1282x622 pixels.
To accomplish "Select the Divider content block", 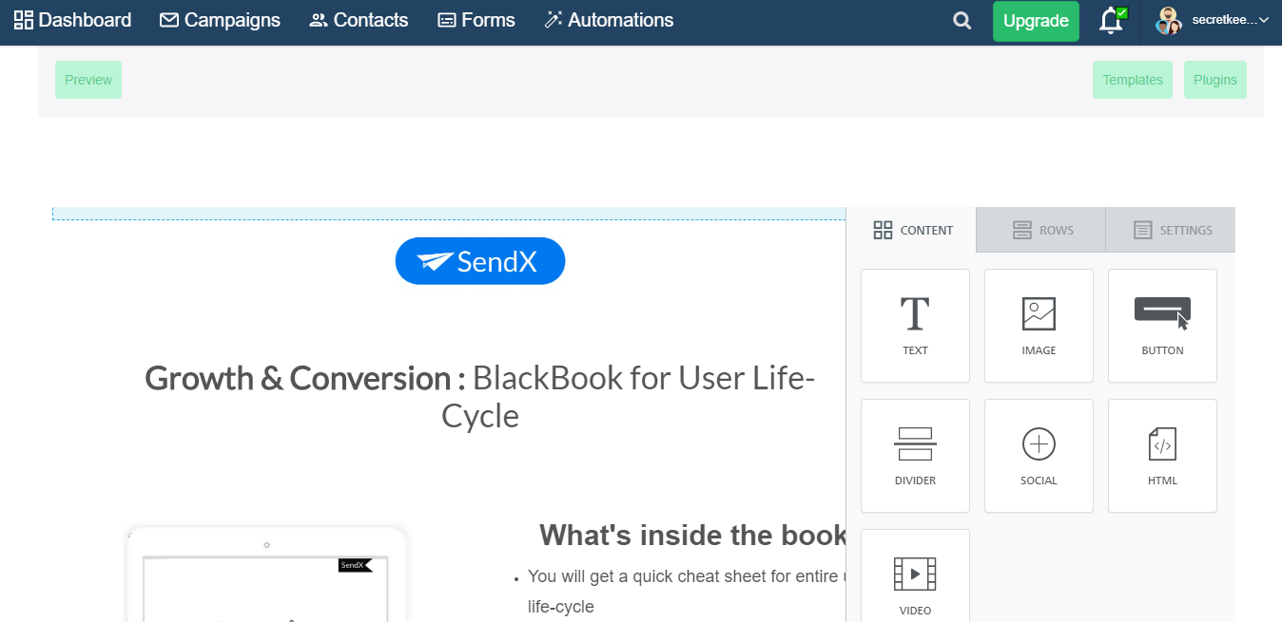I will pyautogui.click(x=915, y=456).
